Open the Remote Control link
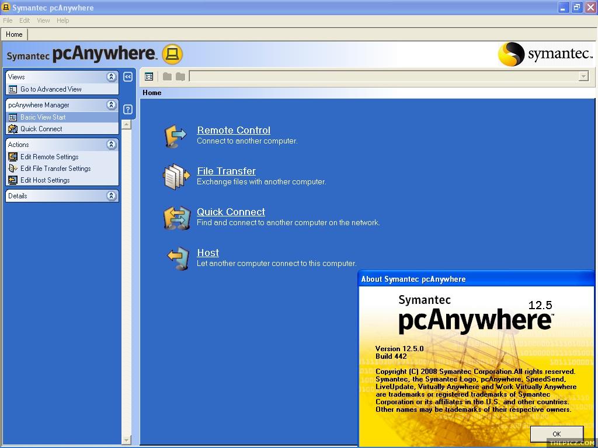Image resolution: width=598 pixels, height=448 pixels. [234, 130]
